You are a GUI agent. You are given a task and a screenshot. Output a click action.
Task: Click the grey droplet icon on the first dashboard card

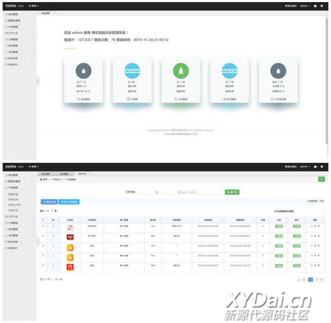pyautogui.click(x=84, y=71)
